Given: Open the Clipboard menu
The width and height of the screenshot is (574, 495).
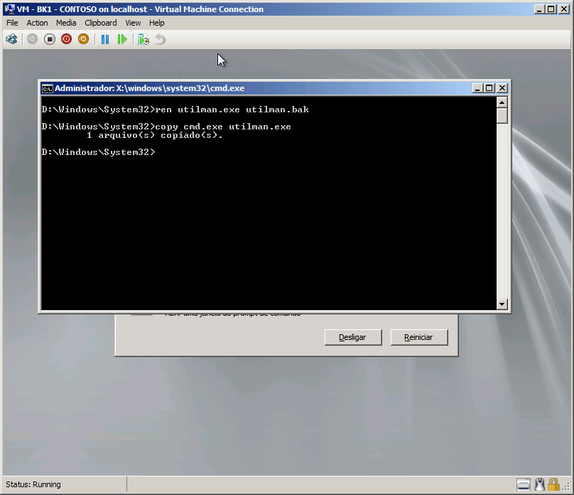Looking at the screenshot, I should point(101,23).
